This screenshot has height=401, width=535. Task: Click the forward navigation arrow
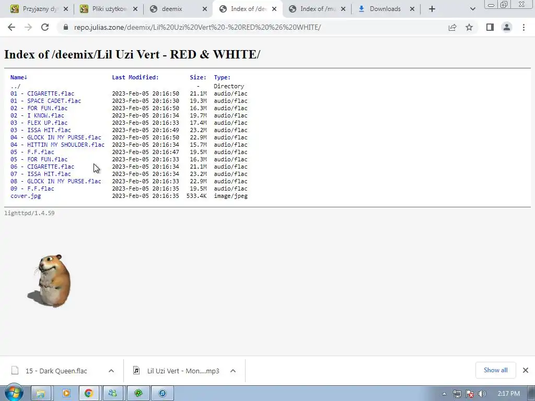pos(28,27)
